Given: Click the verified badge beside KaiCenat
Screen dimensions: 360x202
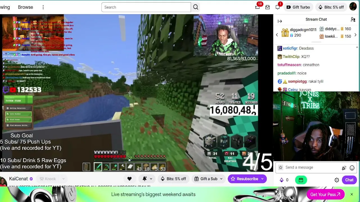Looking at the screenshot, I should click(x=31, y=179).
